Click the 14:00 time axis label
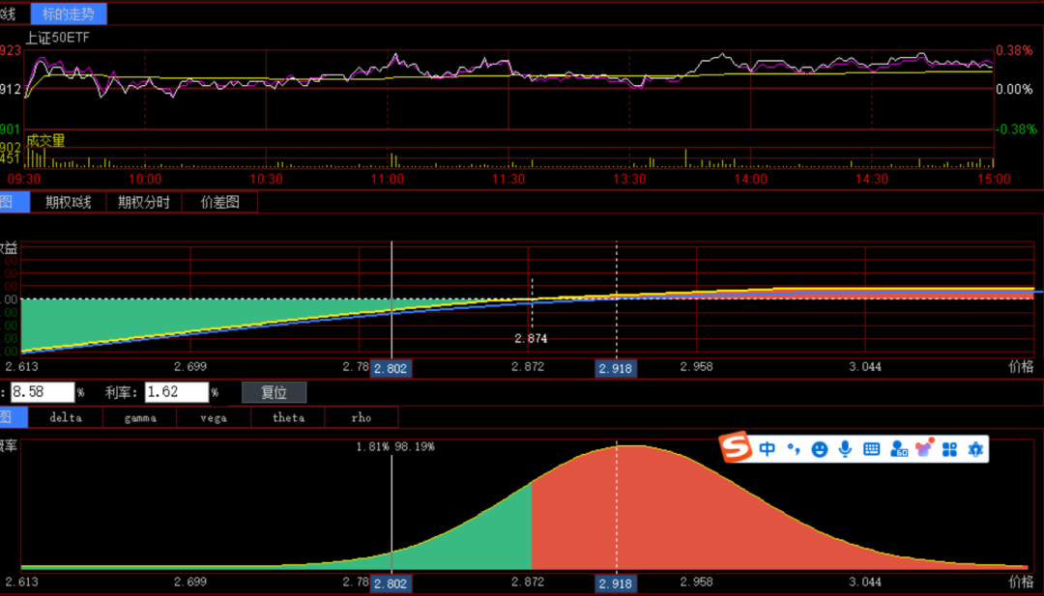1044x596 pixels. 751,179
